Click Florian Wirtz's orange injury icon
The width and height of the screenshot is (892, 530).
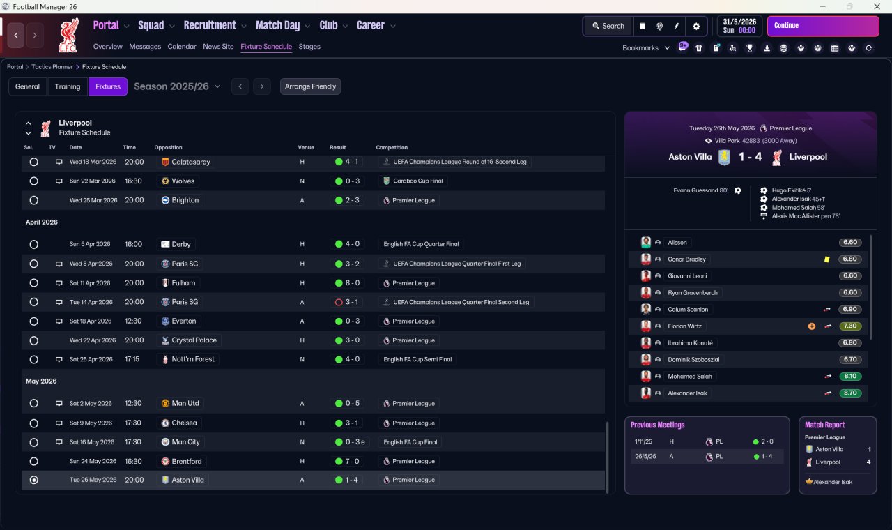[811, 326]
